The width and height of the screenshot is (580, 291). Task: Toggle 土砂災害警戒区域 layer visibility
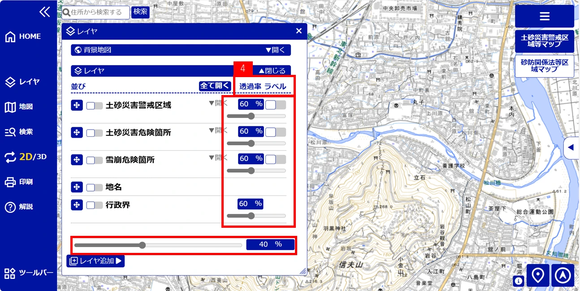pyautogui.click(x=94, y=106)
